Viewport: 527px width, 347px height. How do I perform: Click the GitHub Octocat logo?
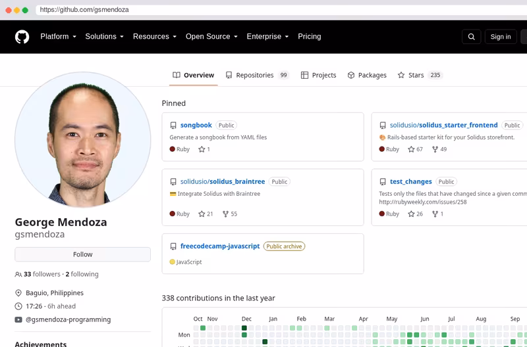coord(22,37)
